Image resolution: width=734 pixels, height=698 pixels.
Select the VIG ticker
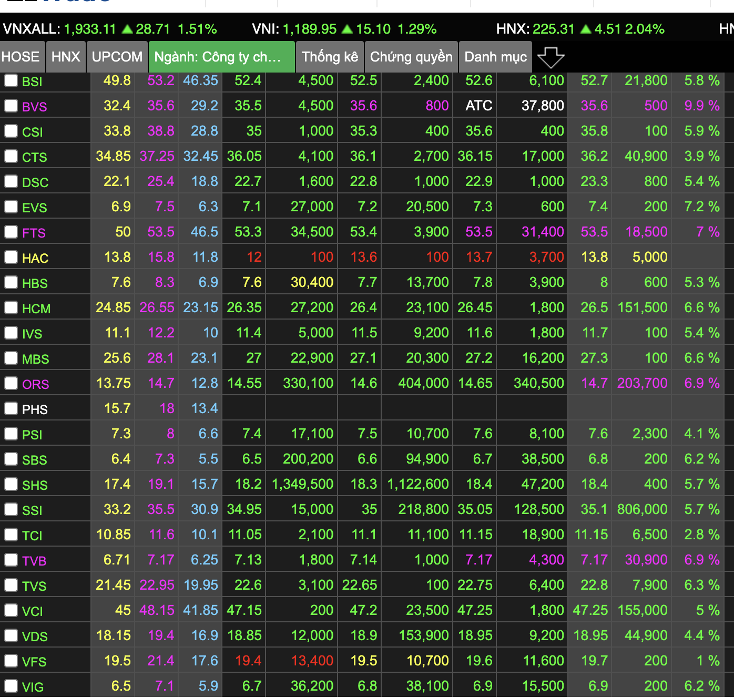pyautogui.click(x=33, y=687)
